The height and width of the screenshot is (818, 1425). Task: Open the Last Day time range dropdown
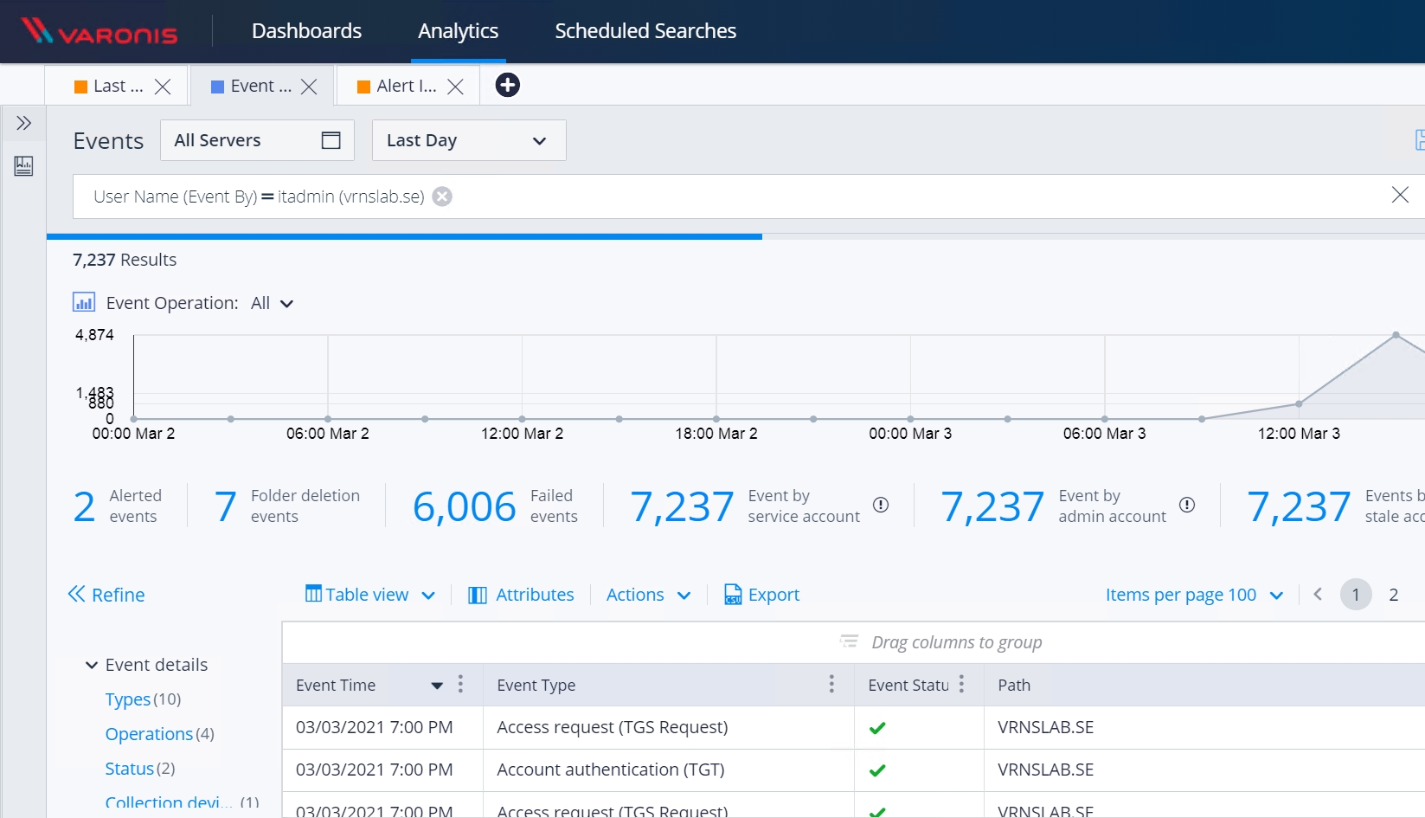pyautogui.click(x=538, y=140)
